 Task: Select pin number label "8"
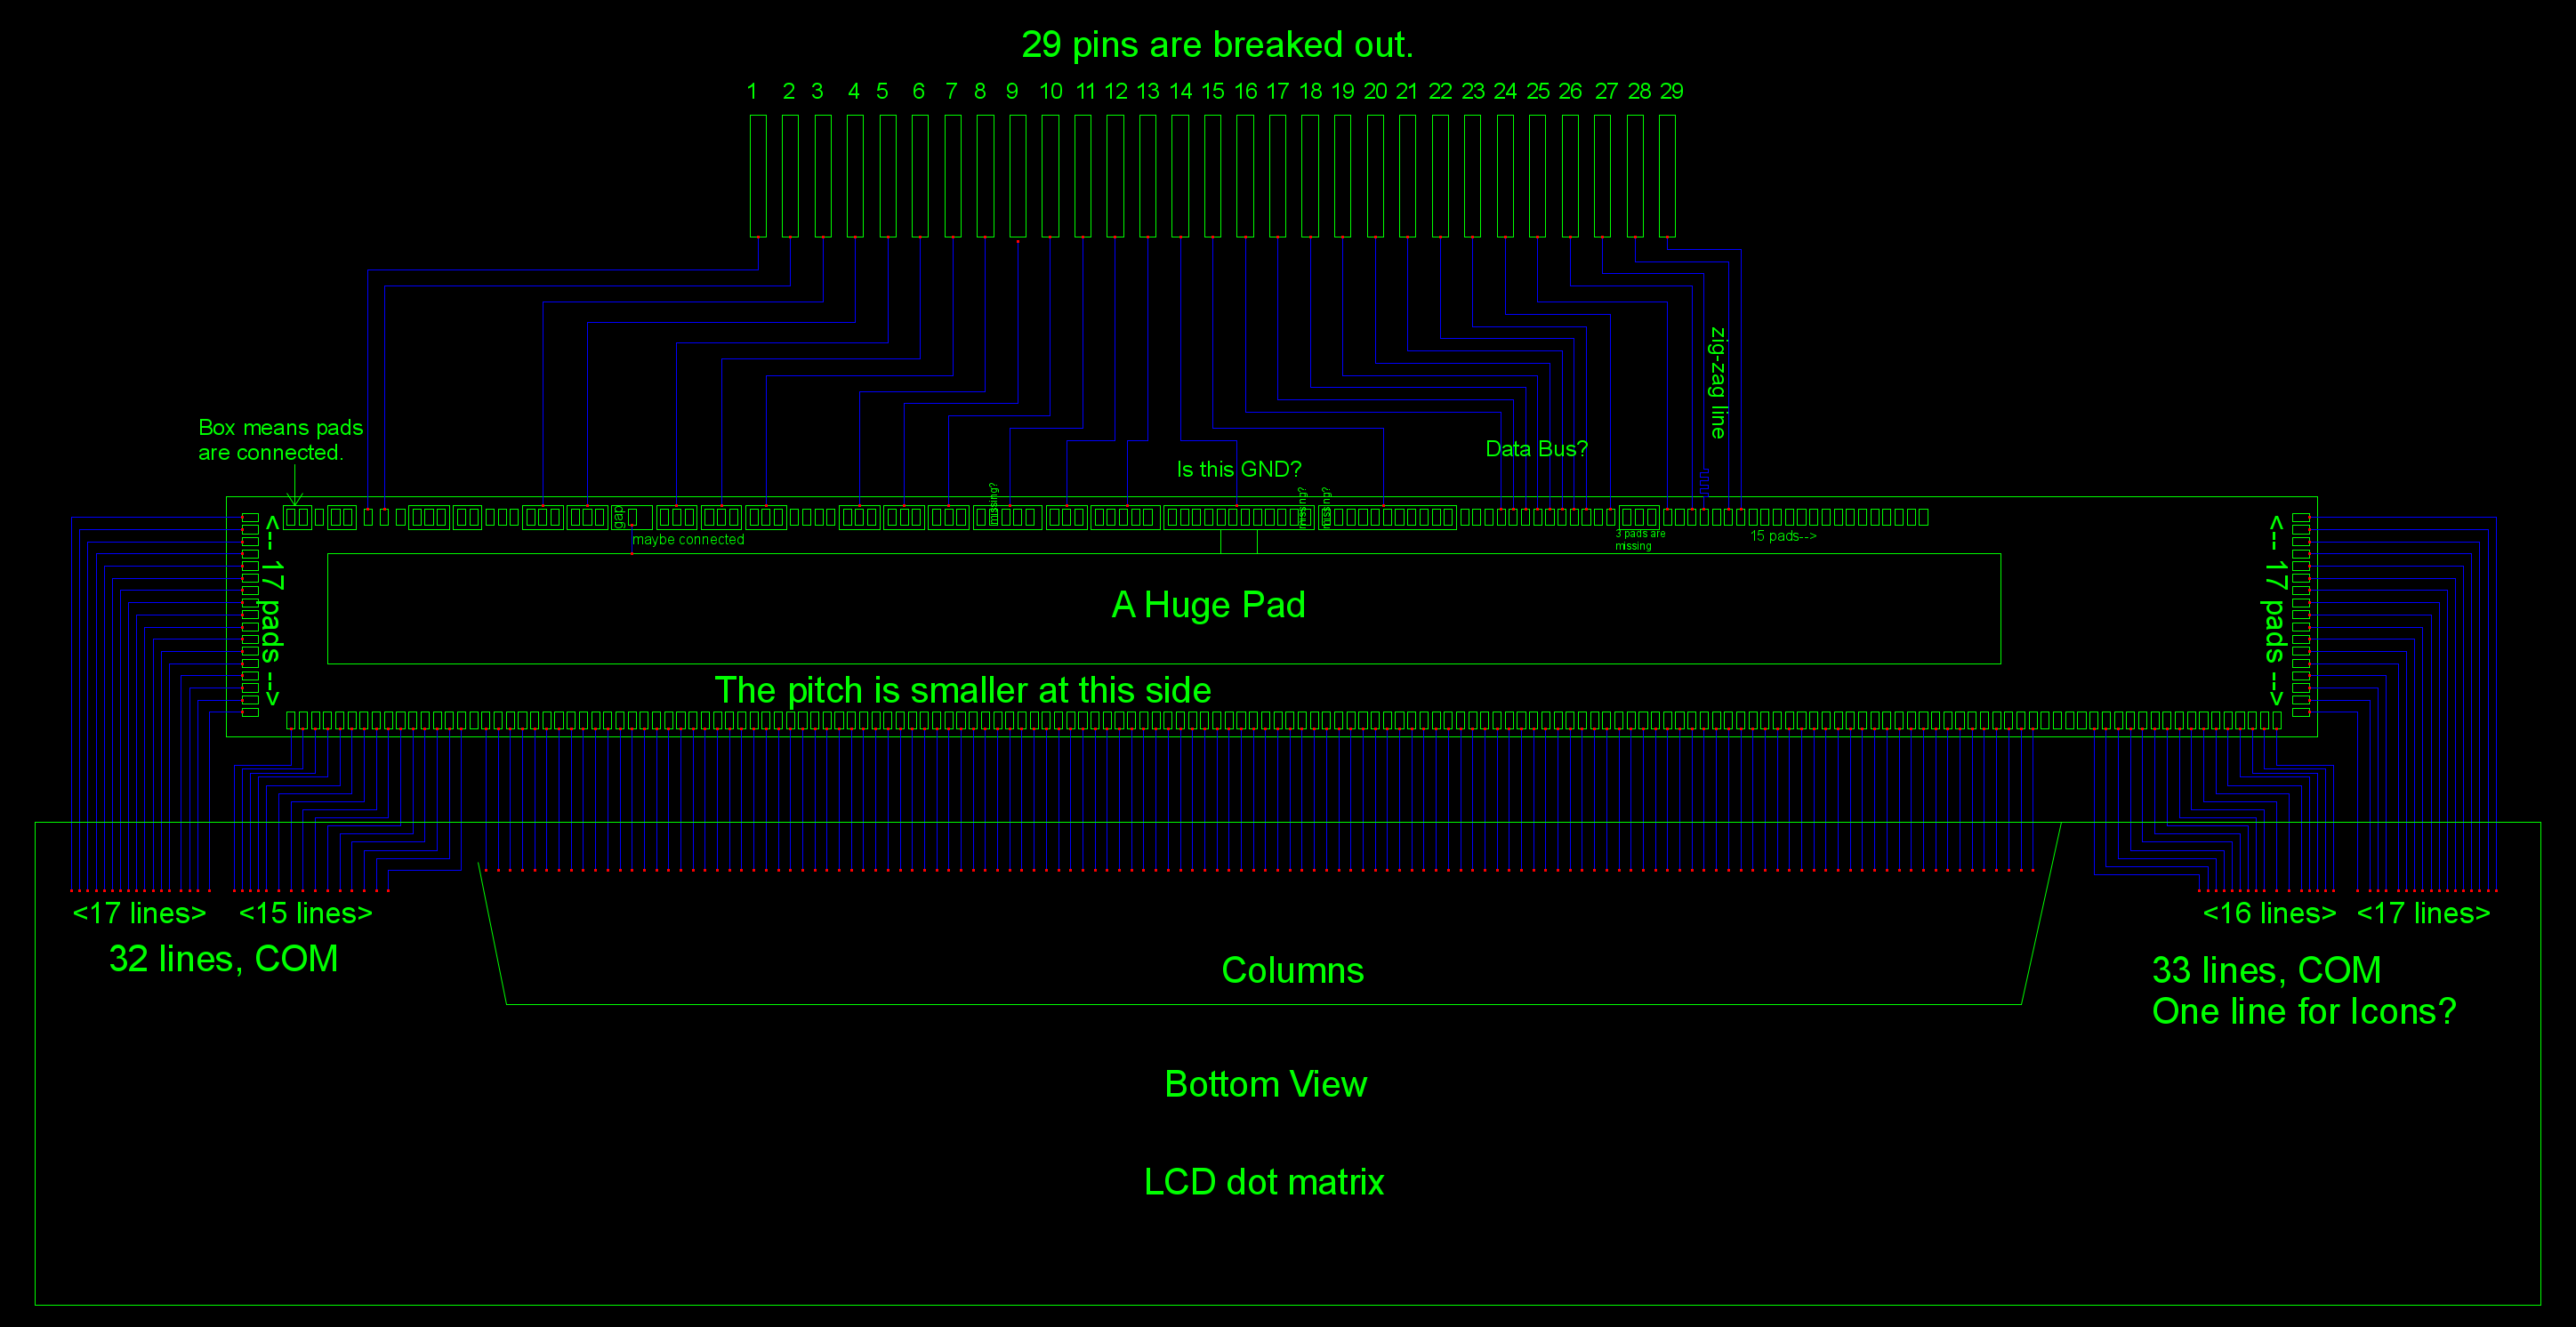point(980,91)
